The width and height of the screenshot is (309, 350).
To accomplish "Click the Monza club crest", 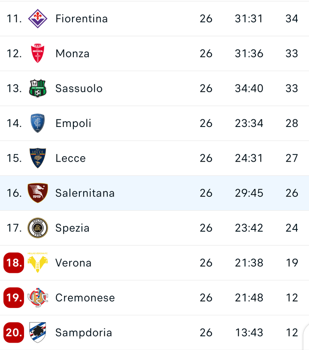I will [37, 53].
